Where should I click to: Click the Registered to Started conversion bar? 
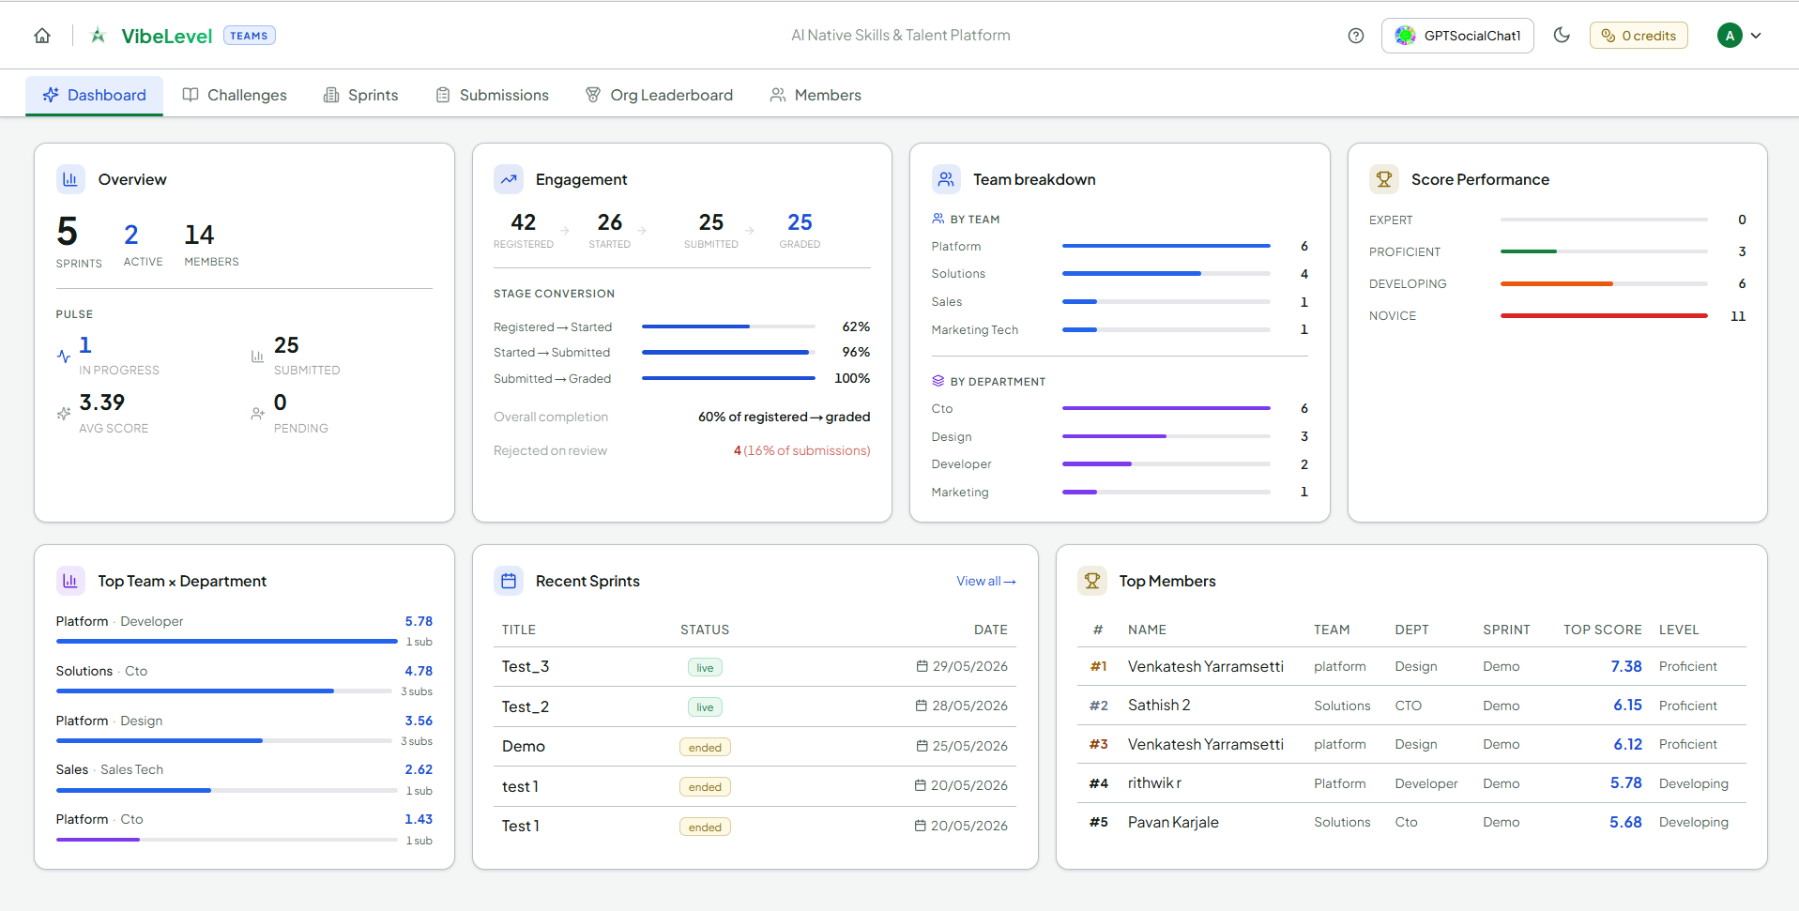tap(728, 326)
